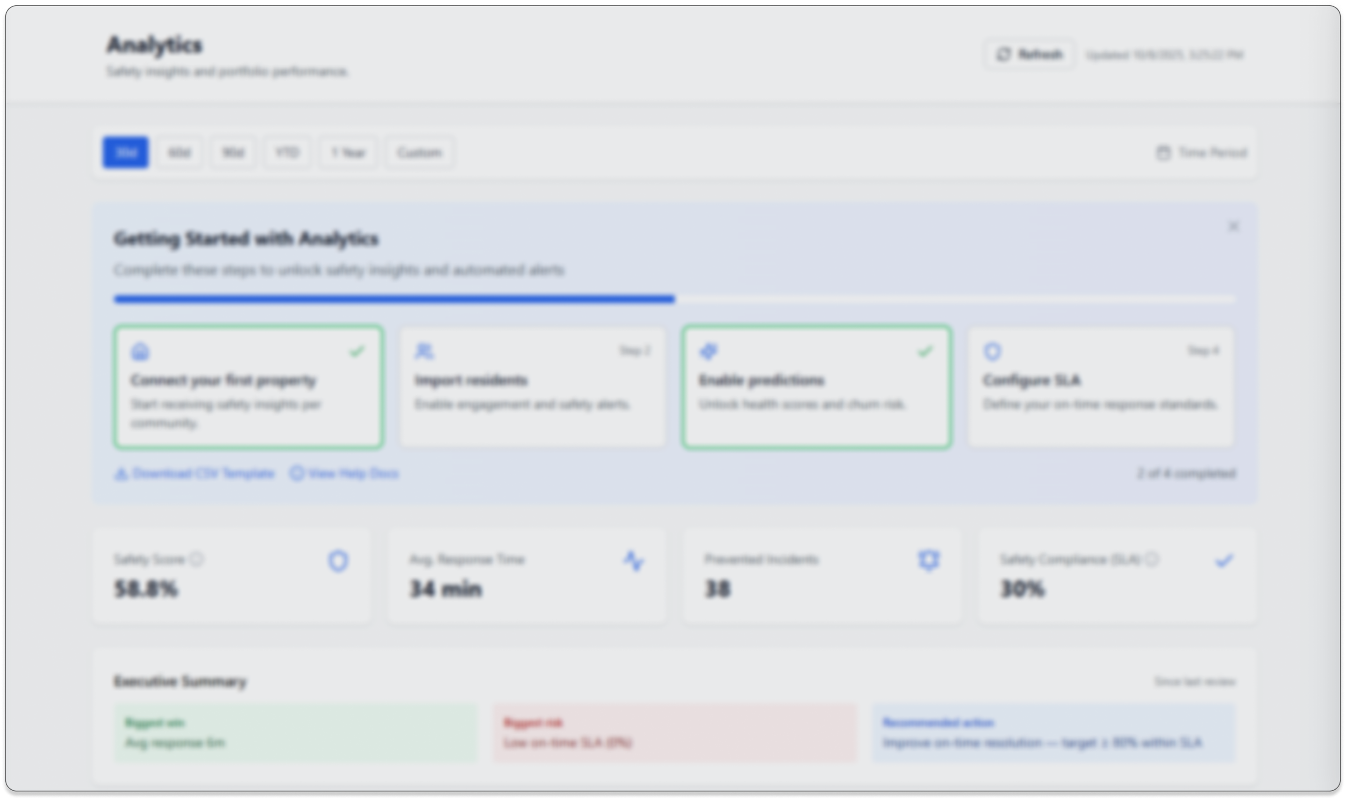The height and width of the screenshot is (799, 1346).
Task: Click the shield icon on Configure SLA card
Action: click(993, 352)
